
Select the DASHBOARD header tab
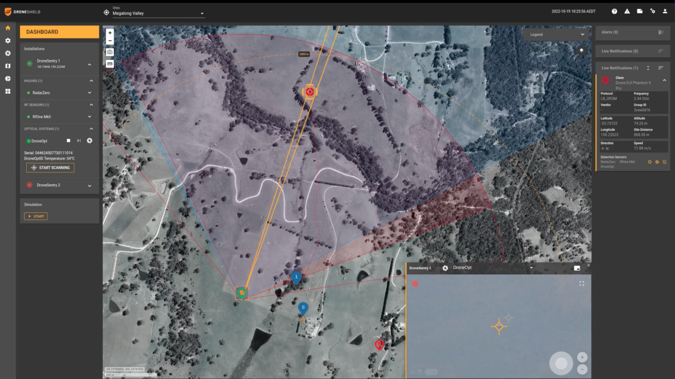(x=59, y=32)
